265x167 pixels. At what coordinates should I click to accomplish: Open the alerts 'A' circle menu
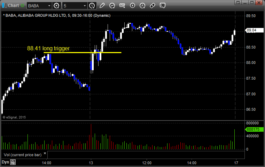142,6
